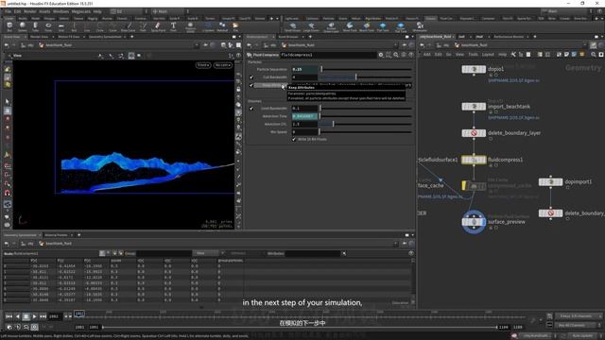Toggle the Keep Attributes checkbox
The width and height of the screenshot is (605, 340).
(251, 86)
